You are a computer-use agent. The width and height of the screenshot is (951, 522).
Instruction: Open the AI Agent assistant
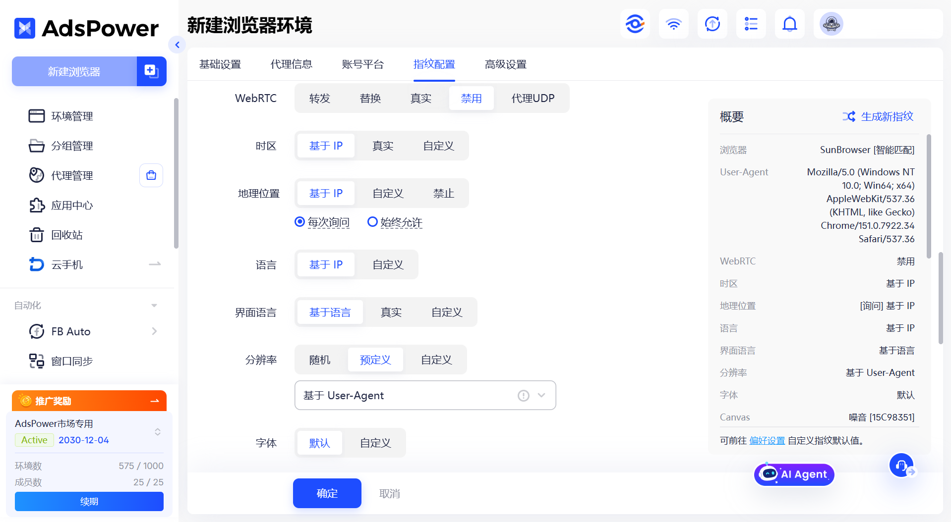[x=794, y=474]
